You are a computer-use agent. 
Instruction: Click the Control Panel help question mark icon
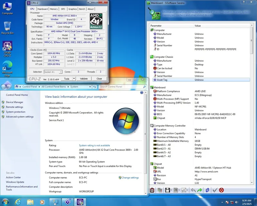[x=142, y=92]
